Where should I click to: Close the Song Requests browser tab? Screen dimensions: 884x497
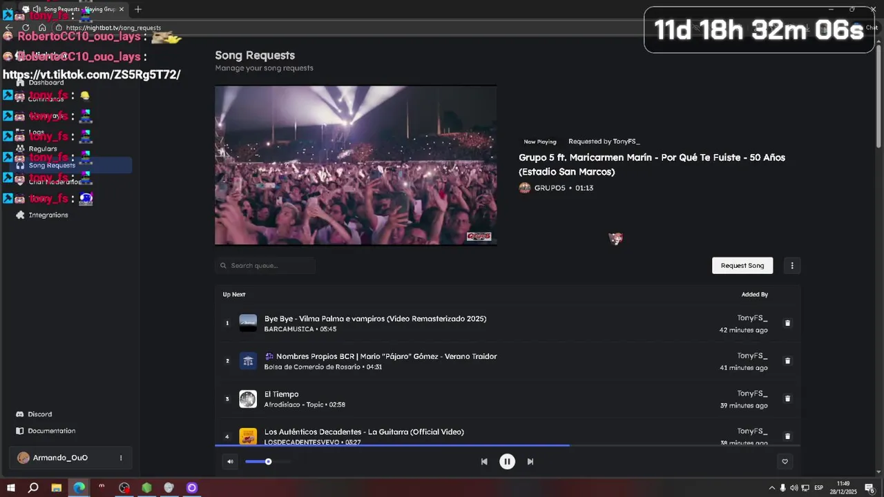click(122, 9)
